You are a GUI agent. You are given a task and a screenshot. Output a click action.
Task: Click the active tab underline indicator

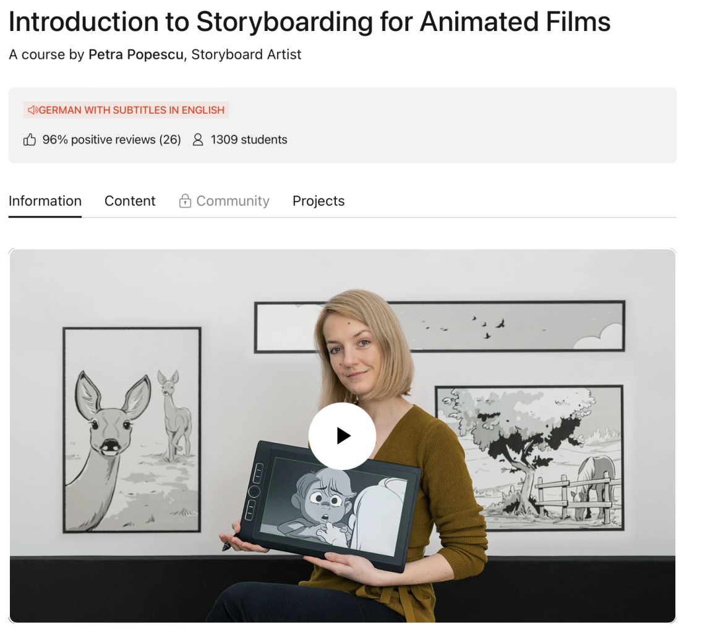pos(45,216)
